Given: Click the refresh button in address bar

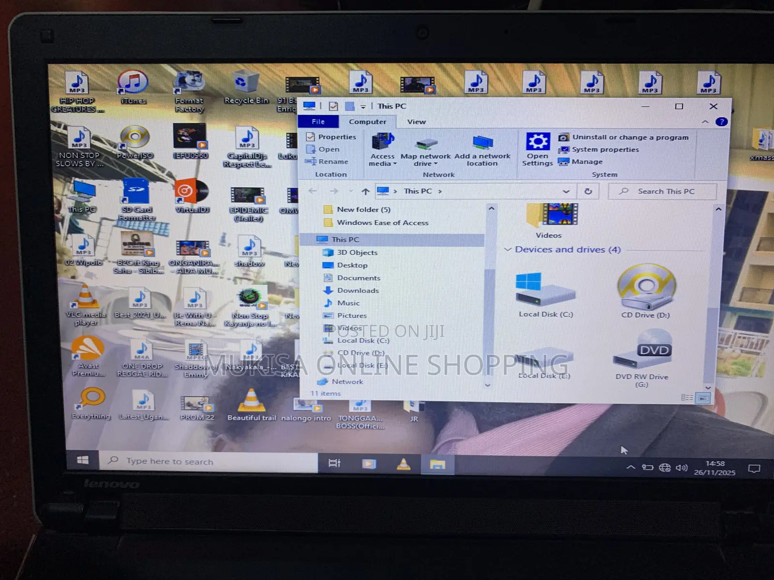Looking at the screenshot, I should [x=588, y=191].
